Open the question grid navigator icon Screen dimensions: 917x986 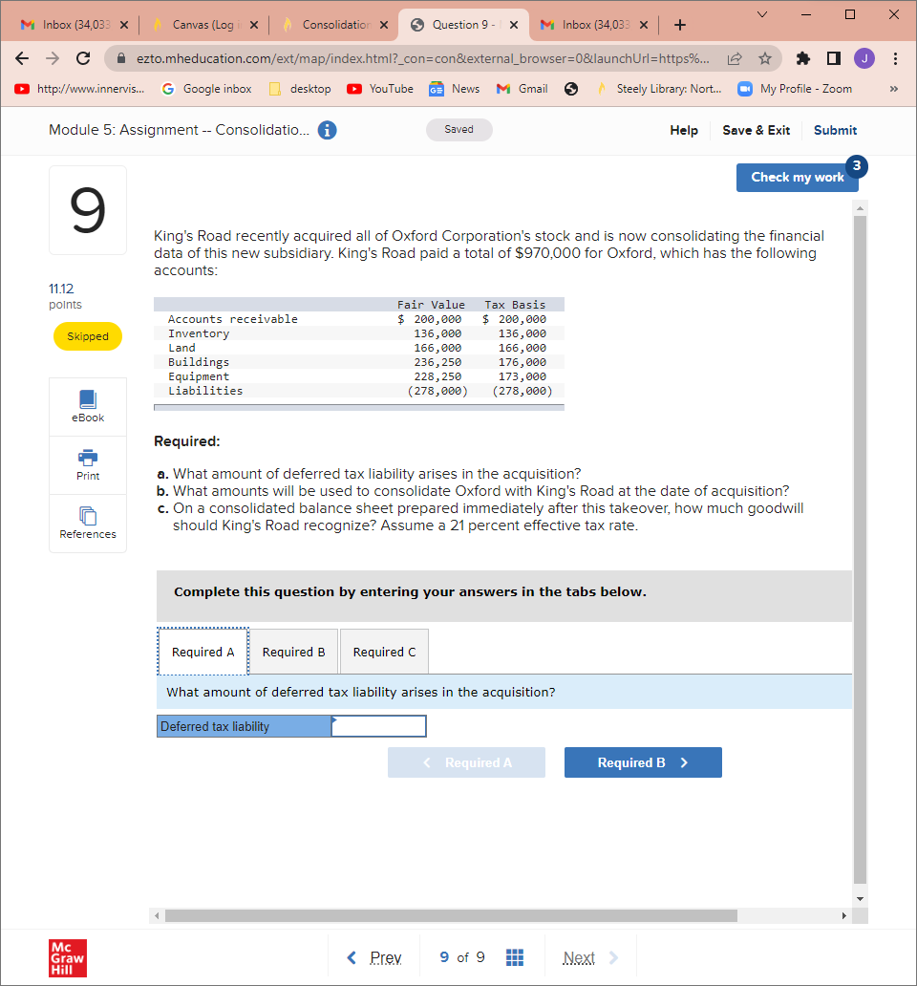pyautogui.click(x=515, y=956)
